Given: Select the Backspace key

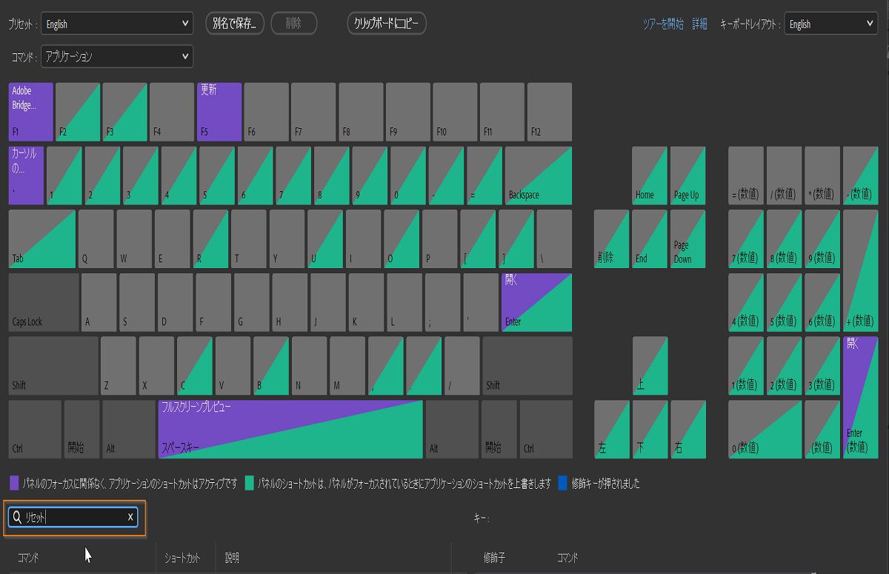Looking at the screenshot, I should 539,176.
